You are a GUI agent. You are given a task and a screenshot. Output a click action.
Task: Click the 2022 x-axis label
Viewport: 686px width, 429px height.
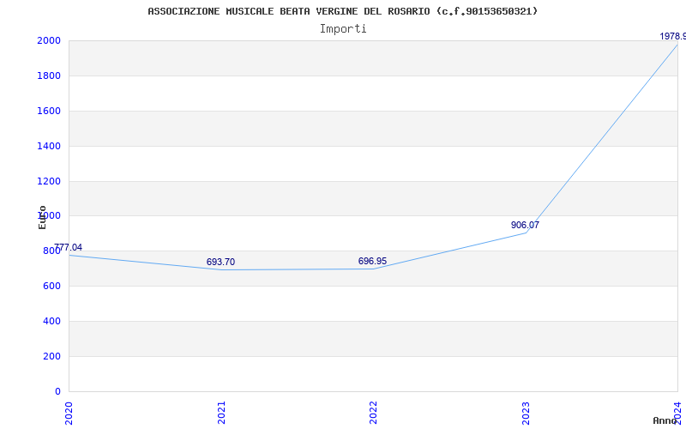[x=373, y=413]
